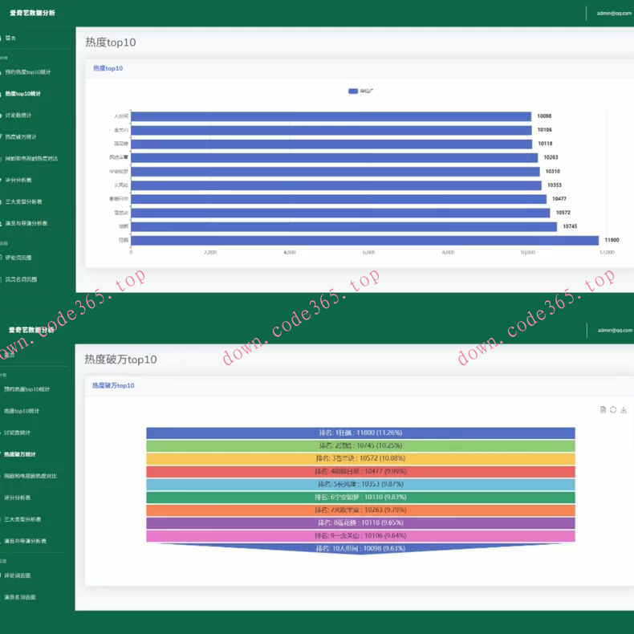
Task: Click the bar labeled 10098 in bar chart
Action: pos(331,116)
